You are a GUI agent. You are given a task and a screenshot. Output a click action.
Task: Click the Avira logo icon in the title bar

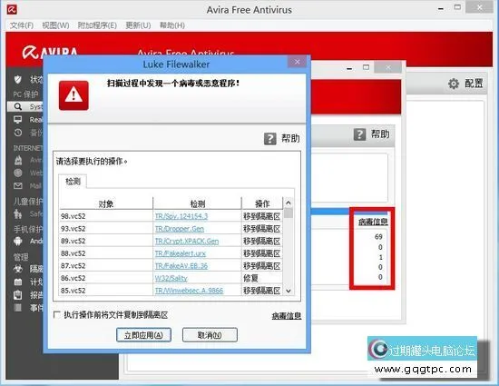[12, 10]
